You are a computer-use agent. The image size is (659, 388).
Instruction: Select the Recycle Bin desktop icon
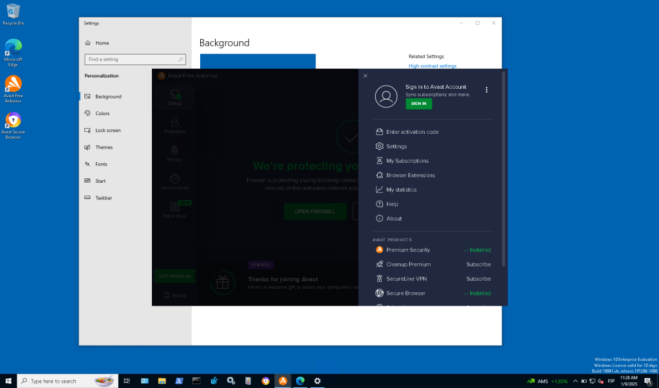pos(13,15)
